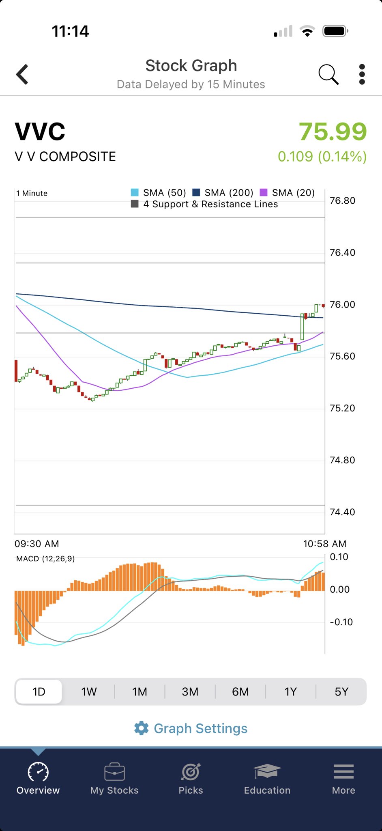Switch chart to 1M range
The height and width of the screenshot is (831, 382).
139,692
